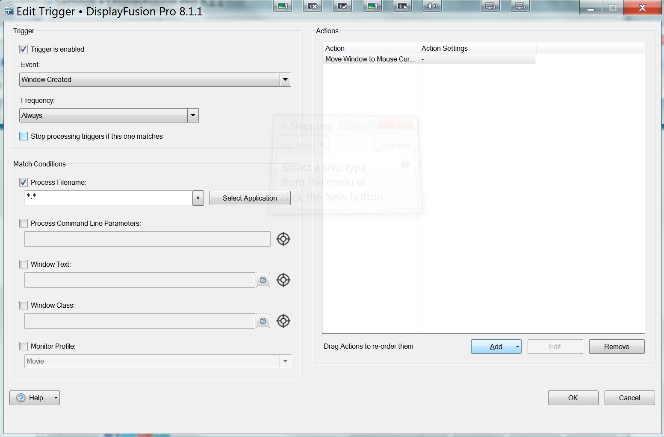Click the screensaver checkmark titlebar button
This screenshot has height=437, width=664.
pyautogui.click(x=342, y=6)
